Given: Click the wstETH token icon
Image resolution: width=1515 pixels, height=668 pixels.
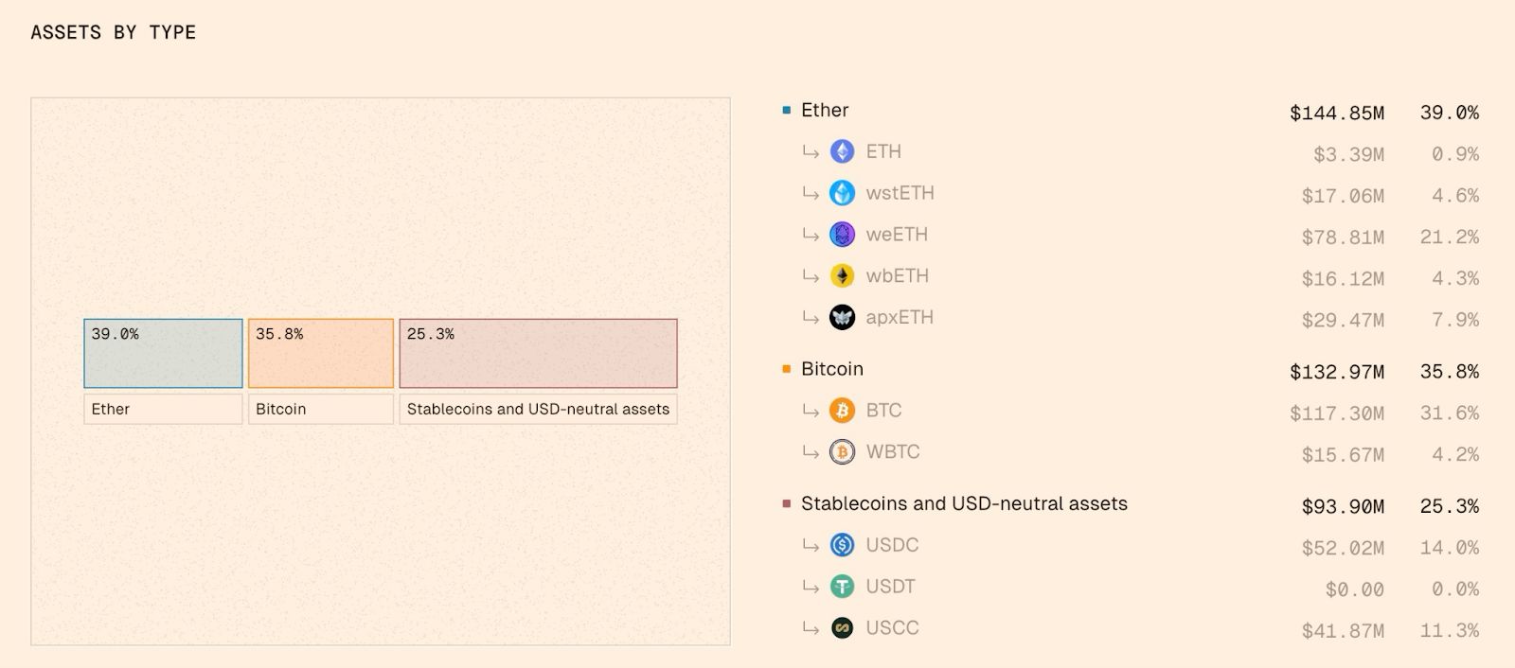Looking at the screenshot, I should 842,193.
